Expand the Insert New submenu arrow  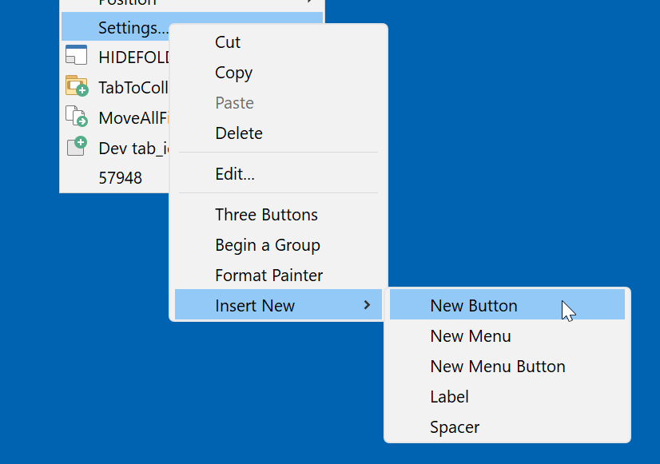point(367,305)
